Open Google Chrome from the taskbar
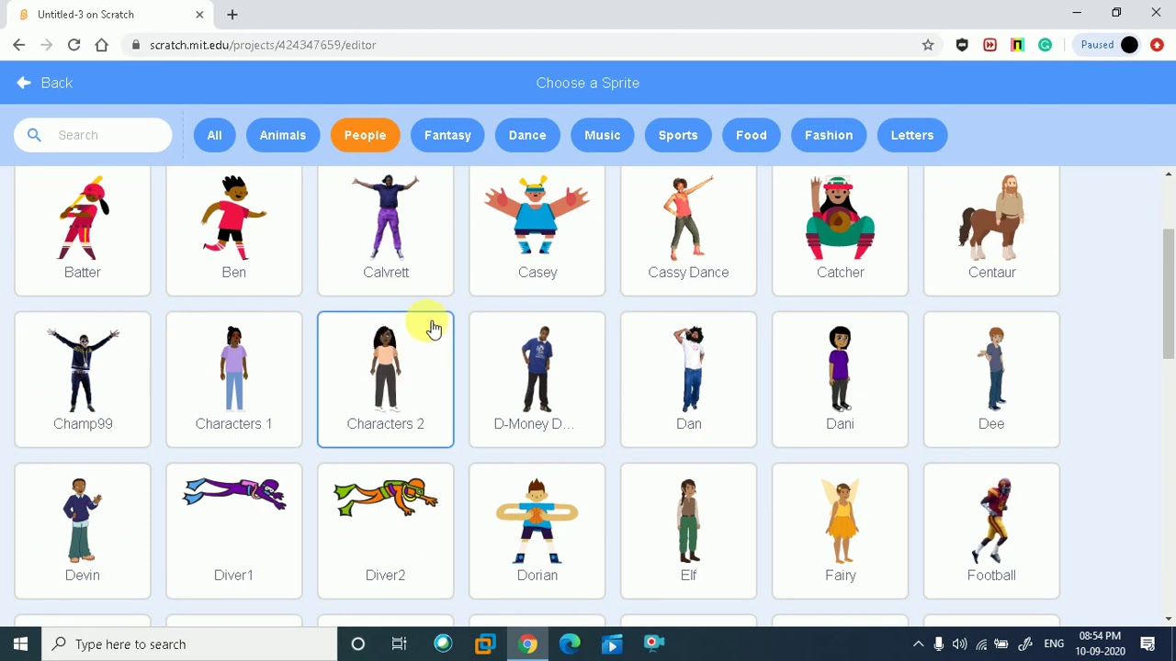The image size is (1176, 661). pyautogui.click(x=527, y=644)
